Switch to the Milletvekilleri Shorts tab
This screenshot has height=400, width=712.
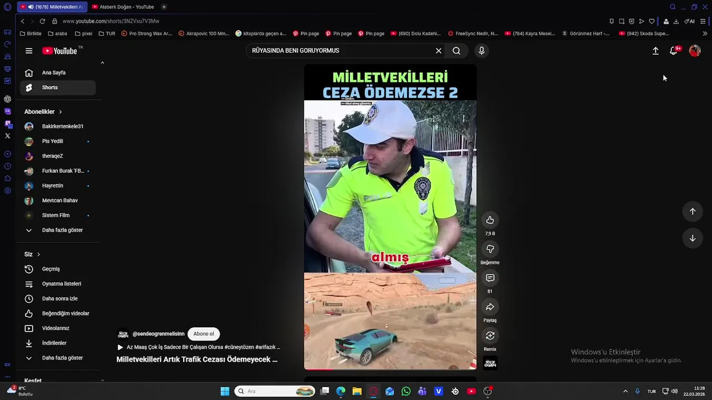tap(52, 7)
